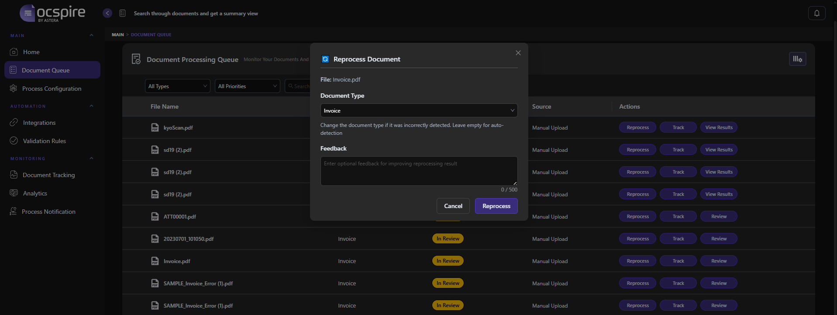This screenshot has height=315, width=837.
Task: Open the column settings icon
Action: 797,59
